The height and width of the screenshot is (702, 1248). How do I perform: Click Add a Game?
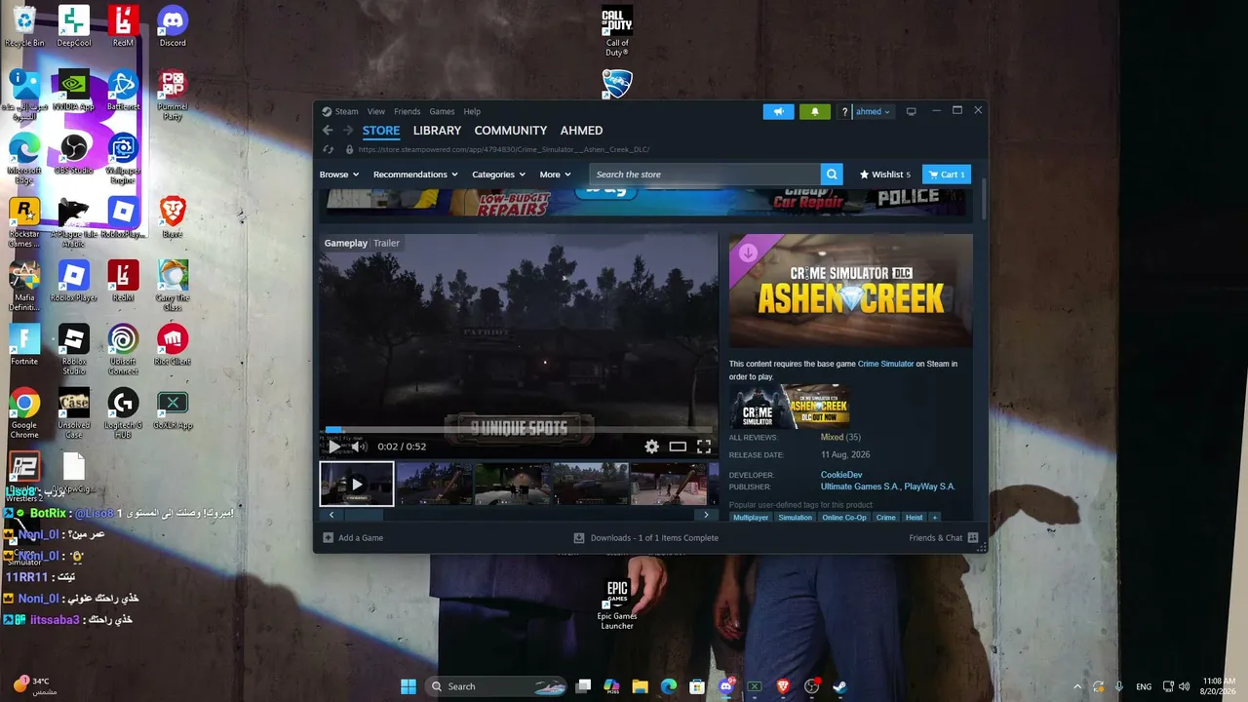353,538
